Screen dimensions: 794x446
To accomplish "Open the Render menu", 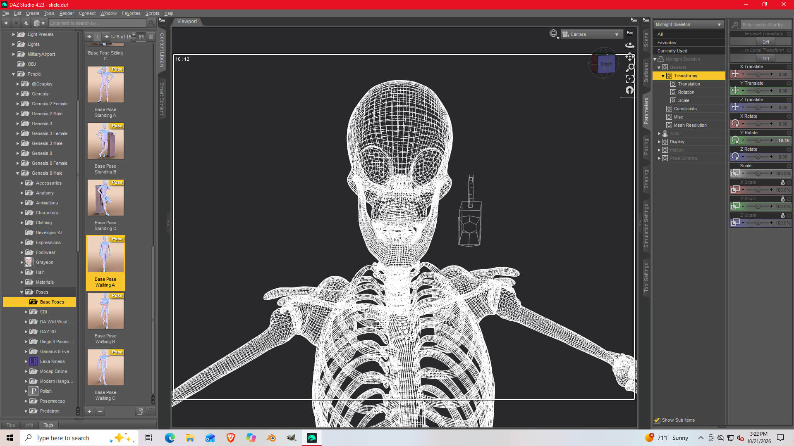I will (x=67, y=13).
